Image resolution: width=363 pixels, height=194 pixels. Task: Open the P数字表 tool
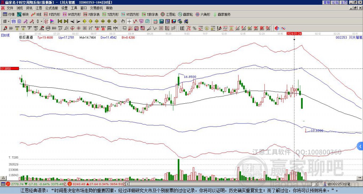(92, 14)
